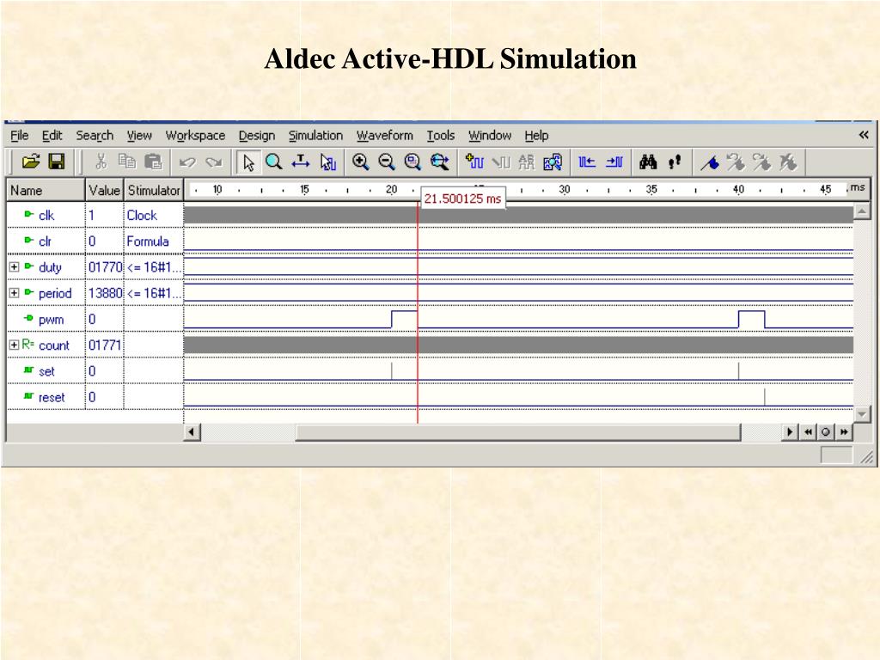
Task: Click the vertical scrollbar down arrow
Action: (x=862, y=414)
